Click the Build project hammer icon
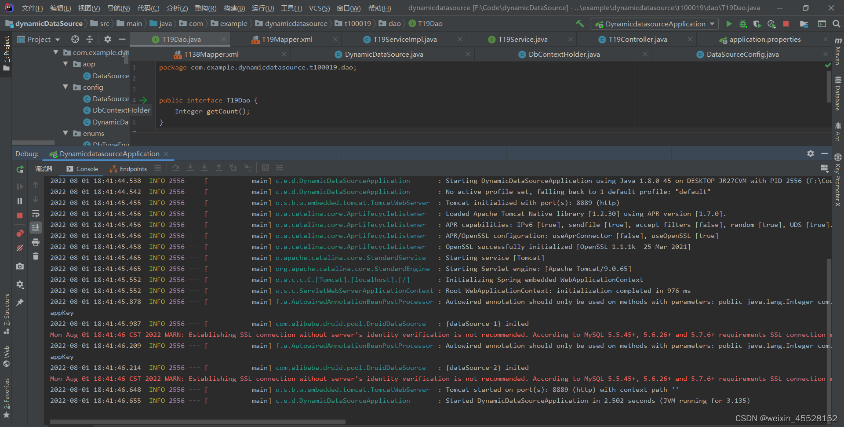This screenshot has height=427, width=844. tap(580, 24)
